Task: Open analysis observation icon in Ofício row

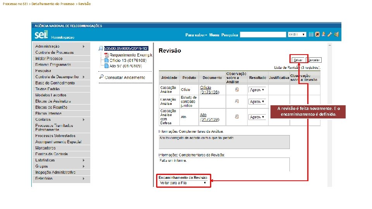Action: [236, 89]
